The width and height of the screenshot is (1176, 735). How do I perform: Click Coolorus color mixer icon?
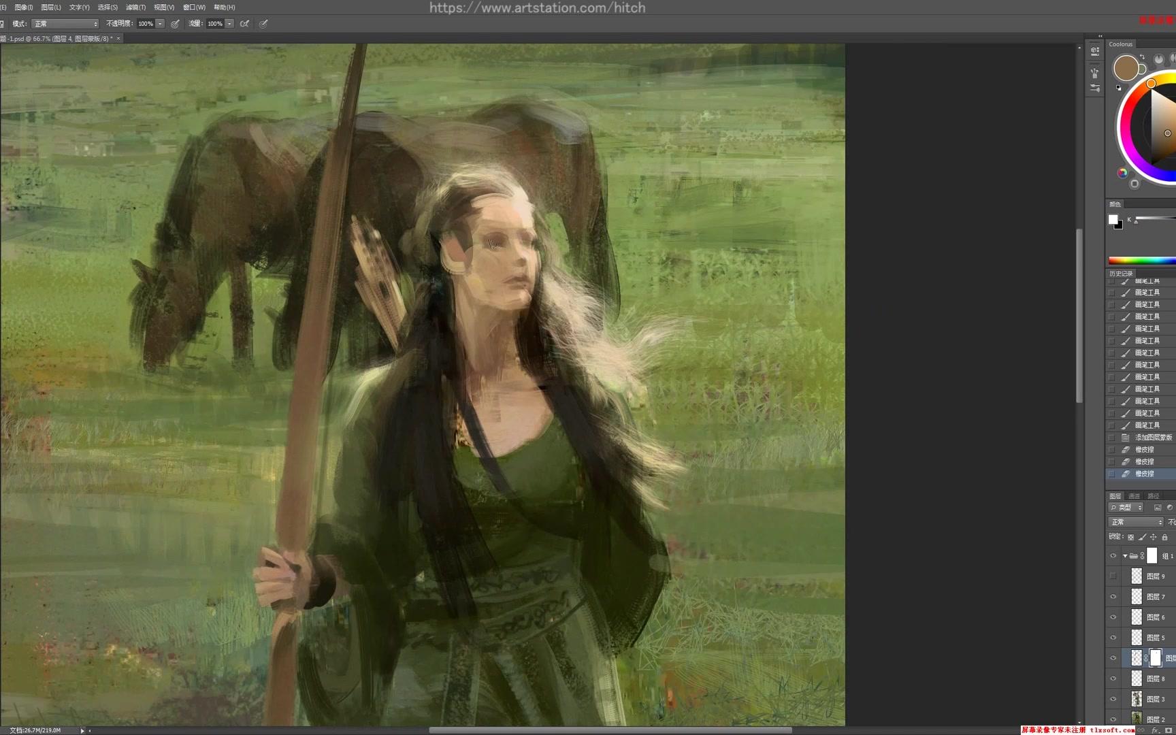[1122, 173]
